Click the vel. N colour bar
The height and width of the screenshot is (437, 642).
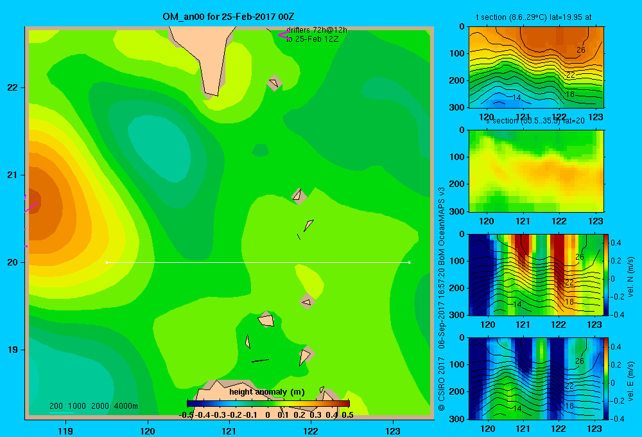tap(607, 274)
